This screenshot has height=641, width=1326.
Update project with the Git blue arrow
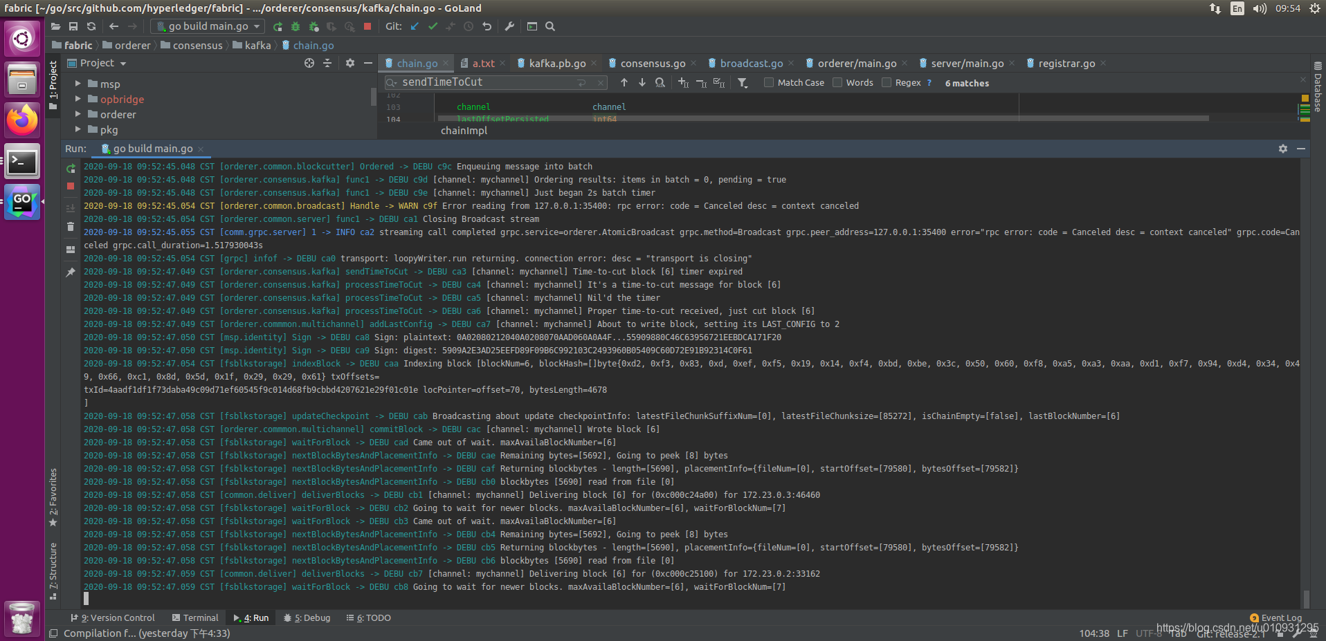(415, 26)
